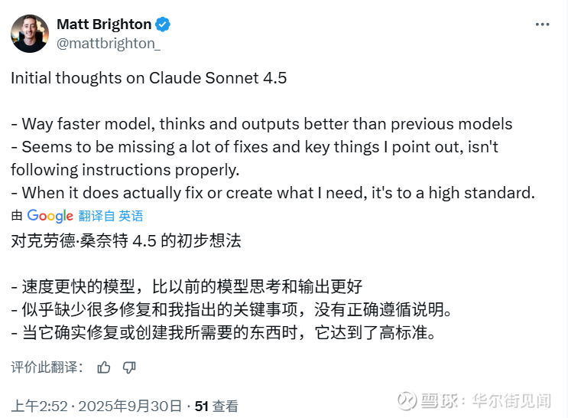View the "51 查看" views count

click(216, 406)
